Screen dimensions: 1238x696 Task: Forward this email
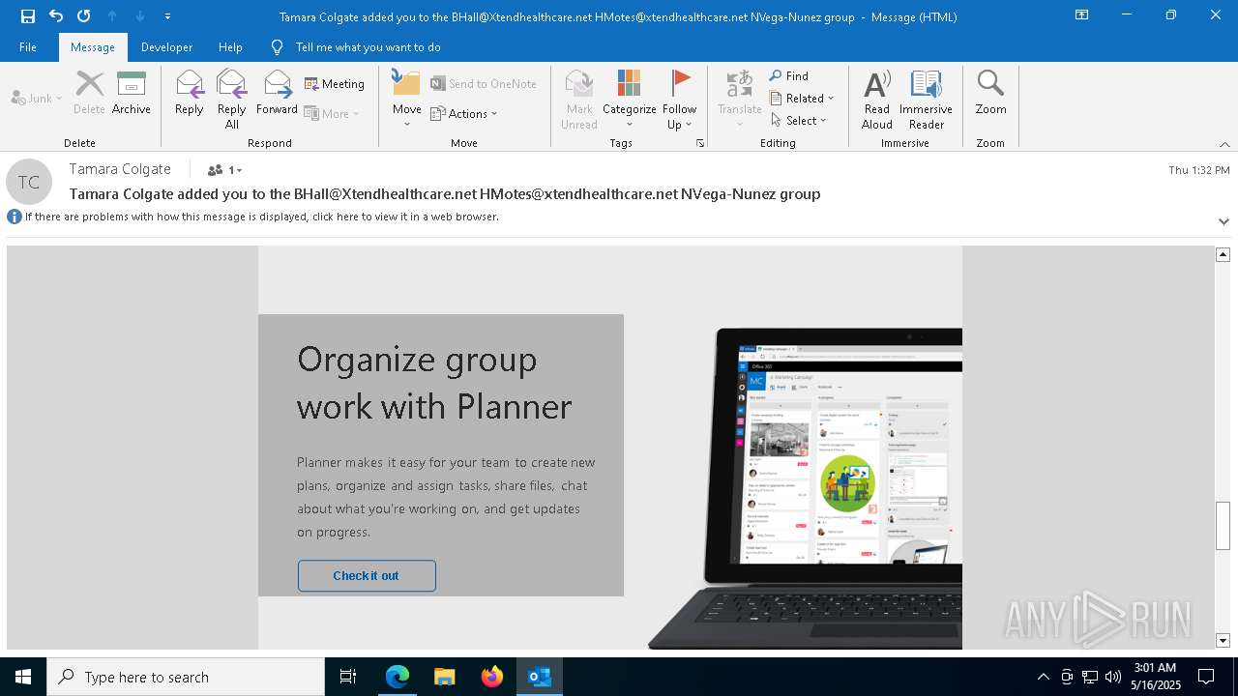point(278,93)
